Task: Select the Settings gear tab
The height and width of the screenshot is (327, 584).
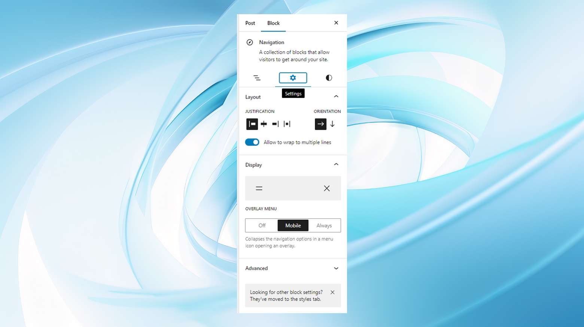Action: (x=293, y=78)
